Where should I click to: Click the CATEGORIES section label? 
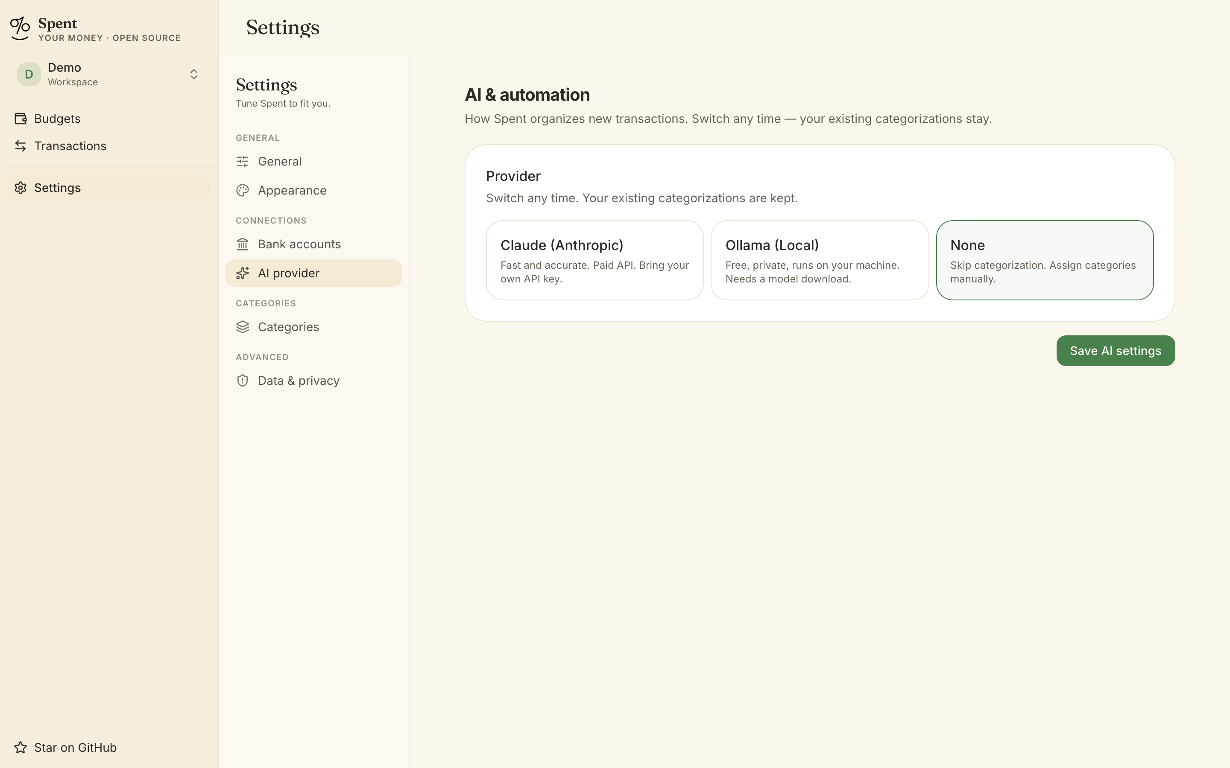pos(266,303)
